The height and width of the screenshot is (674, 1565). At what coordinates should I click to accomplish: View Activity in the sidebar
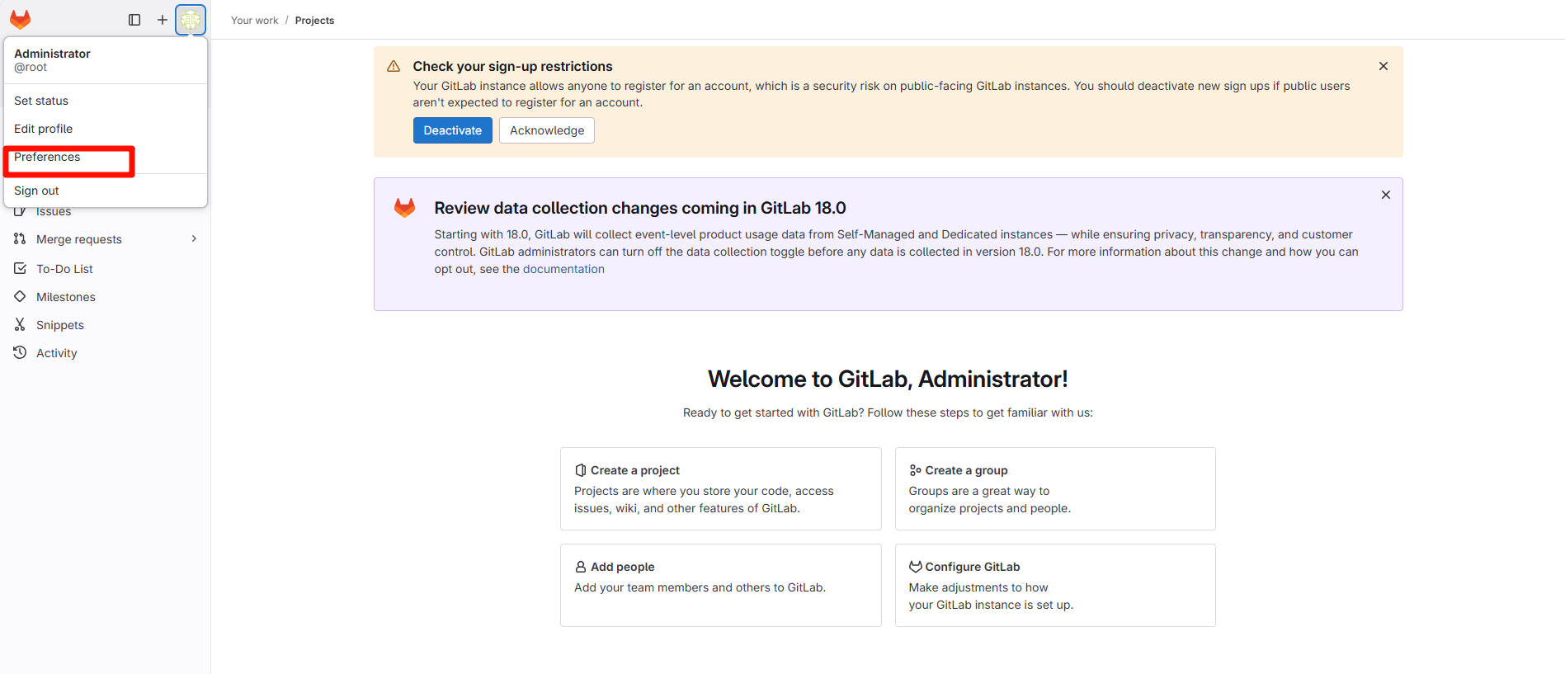click(106, 353)
